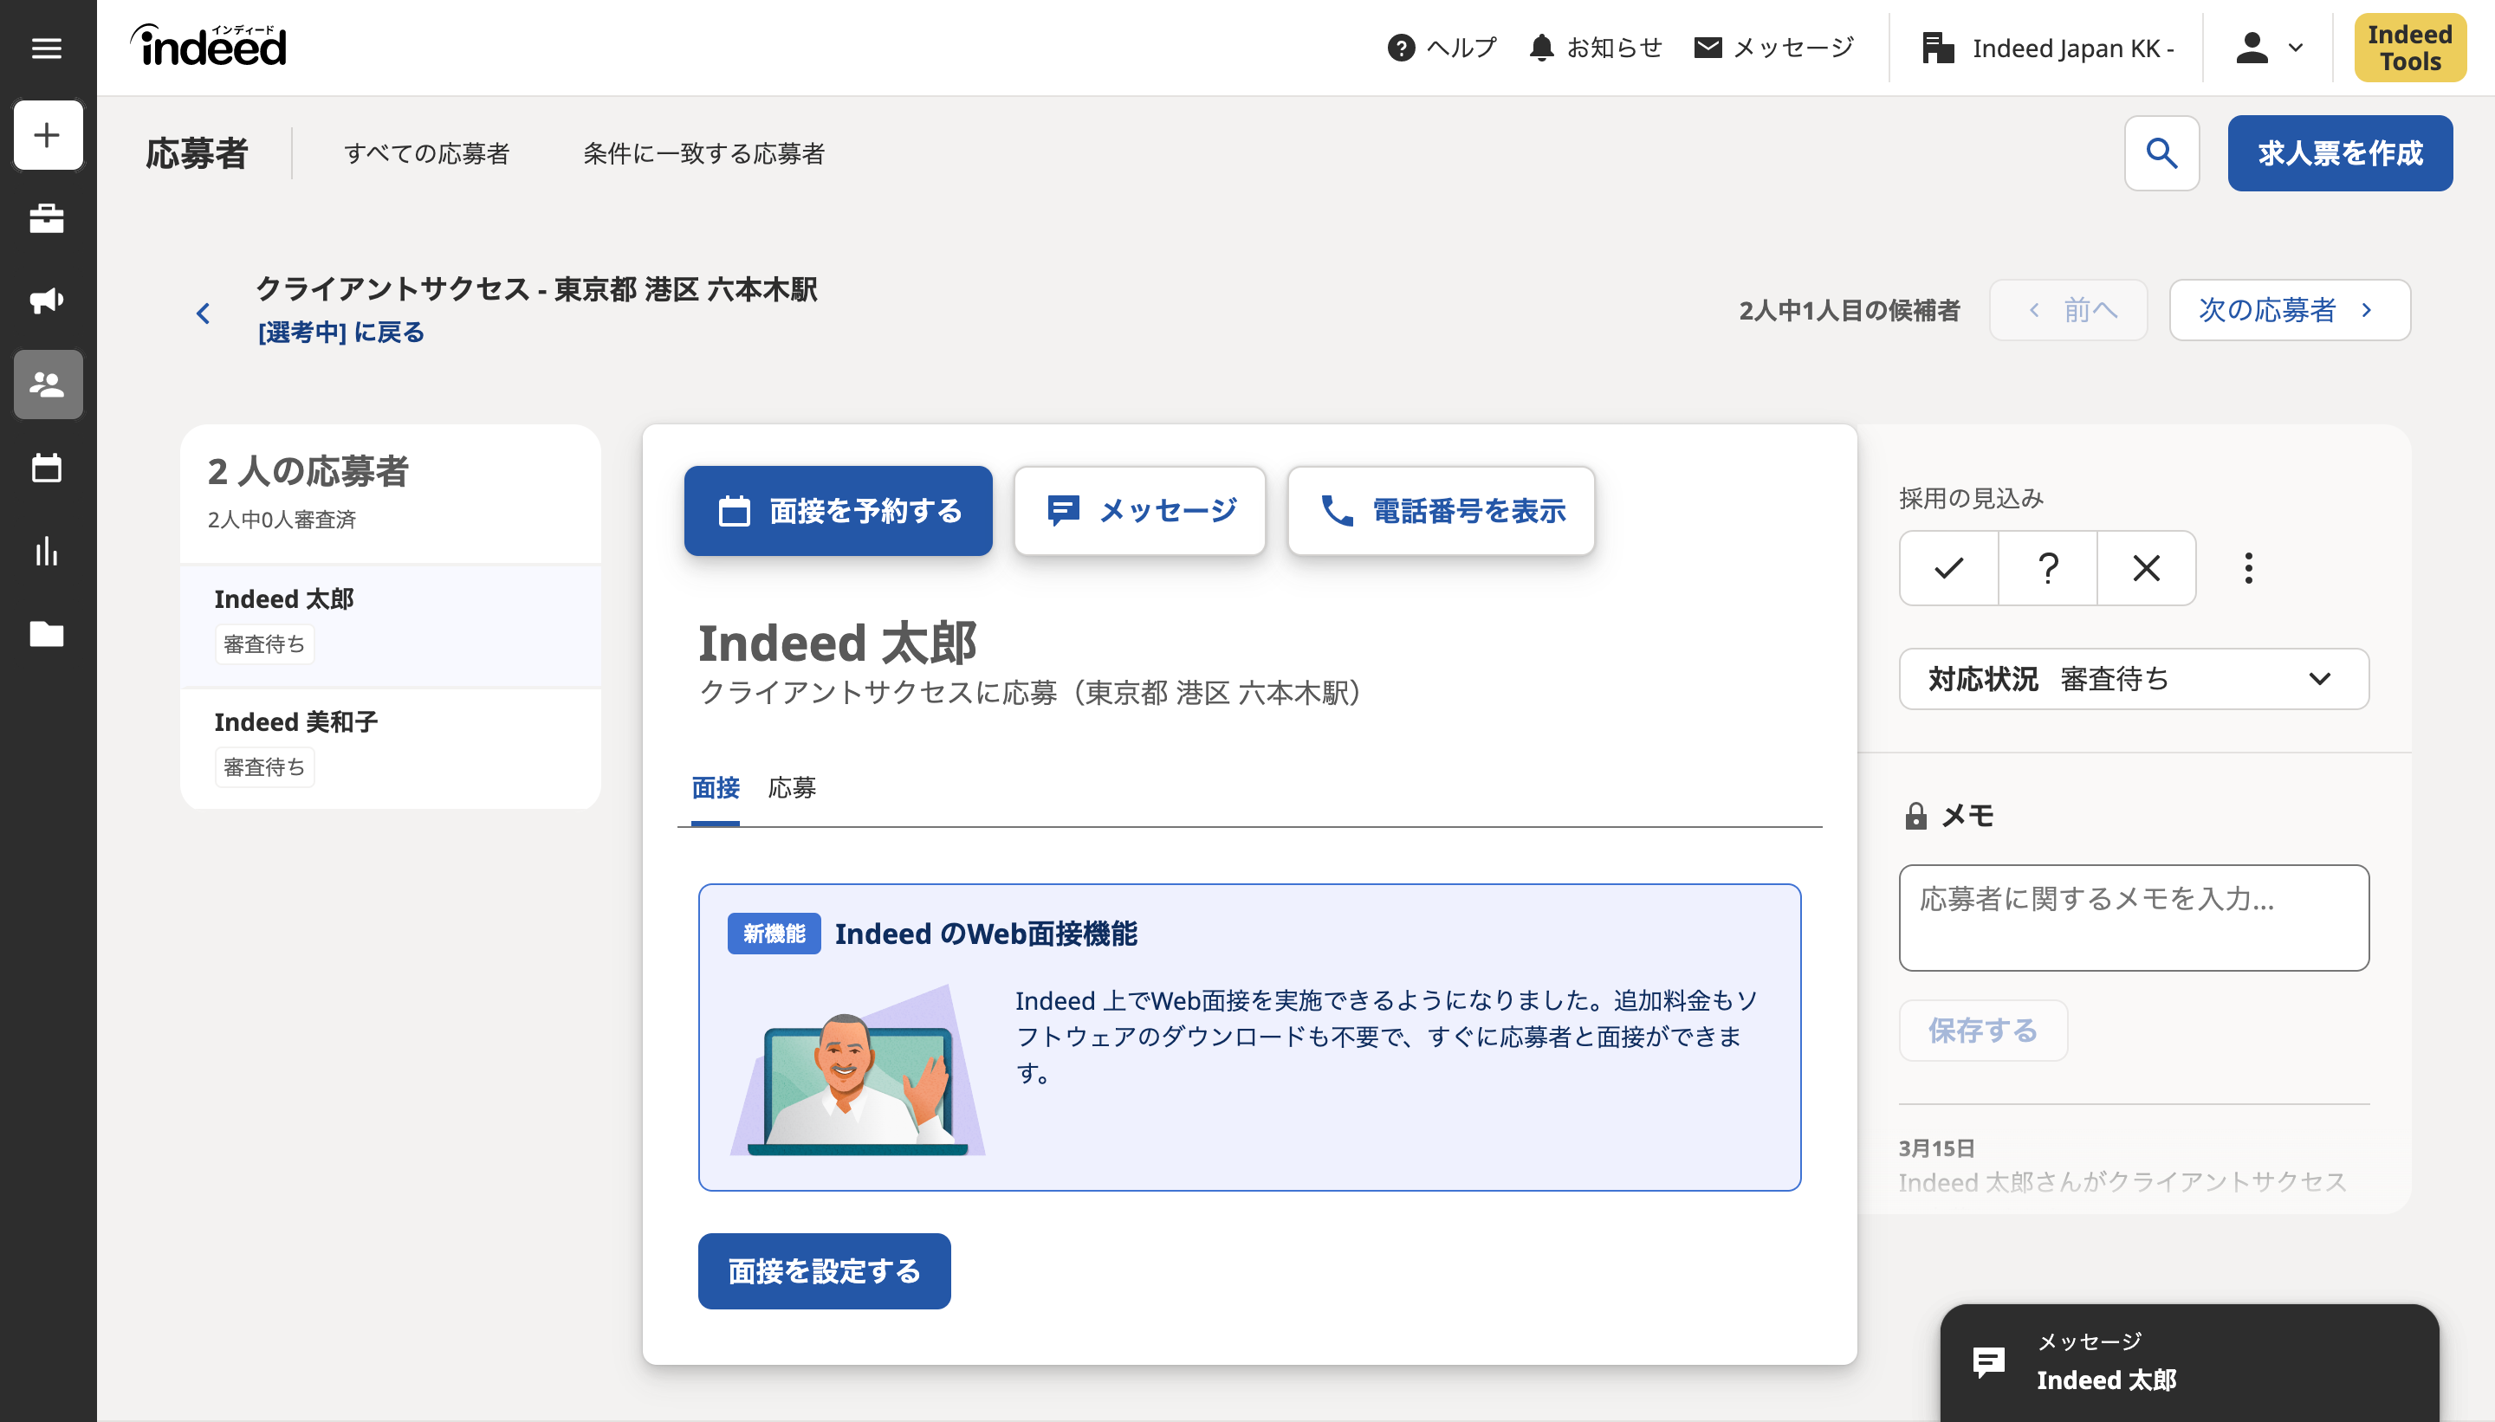Click the [選考中] に戻る link

click(340, 333)
